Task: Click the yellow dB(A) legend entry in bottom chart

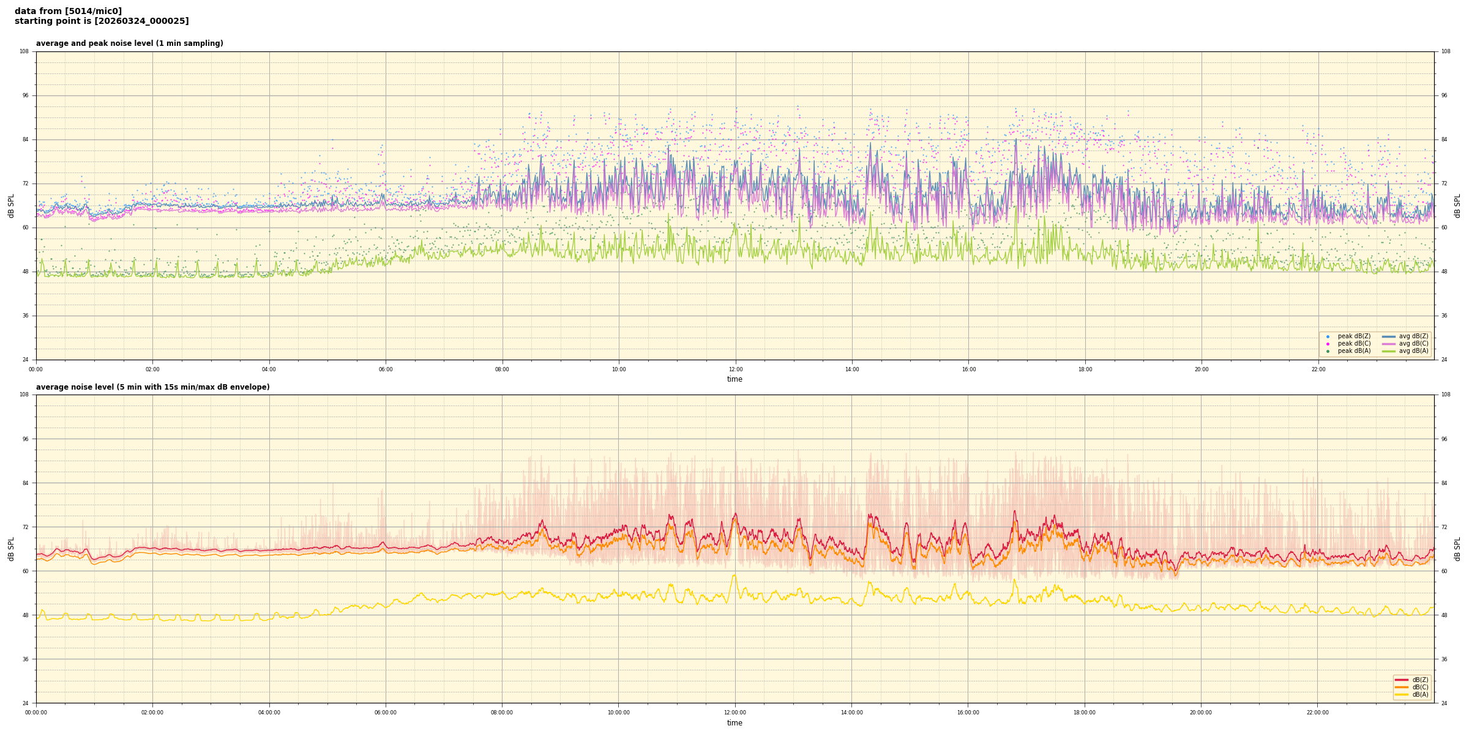Action: (x=1402, y=694)
